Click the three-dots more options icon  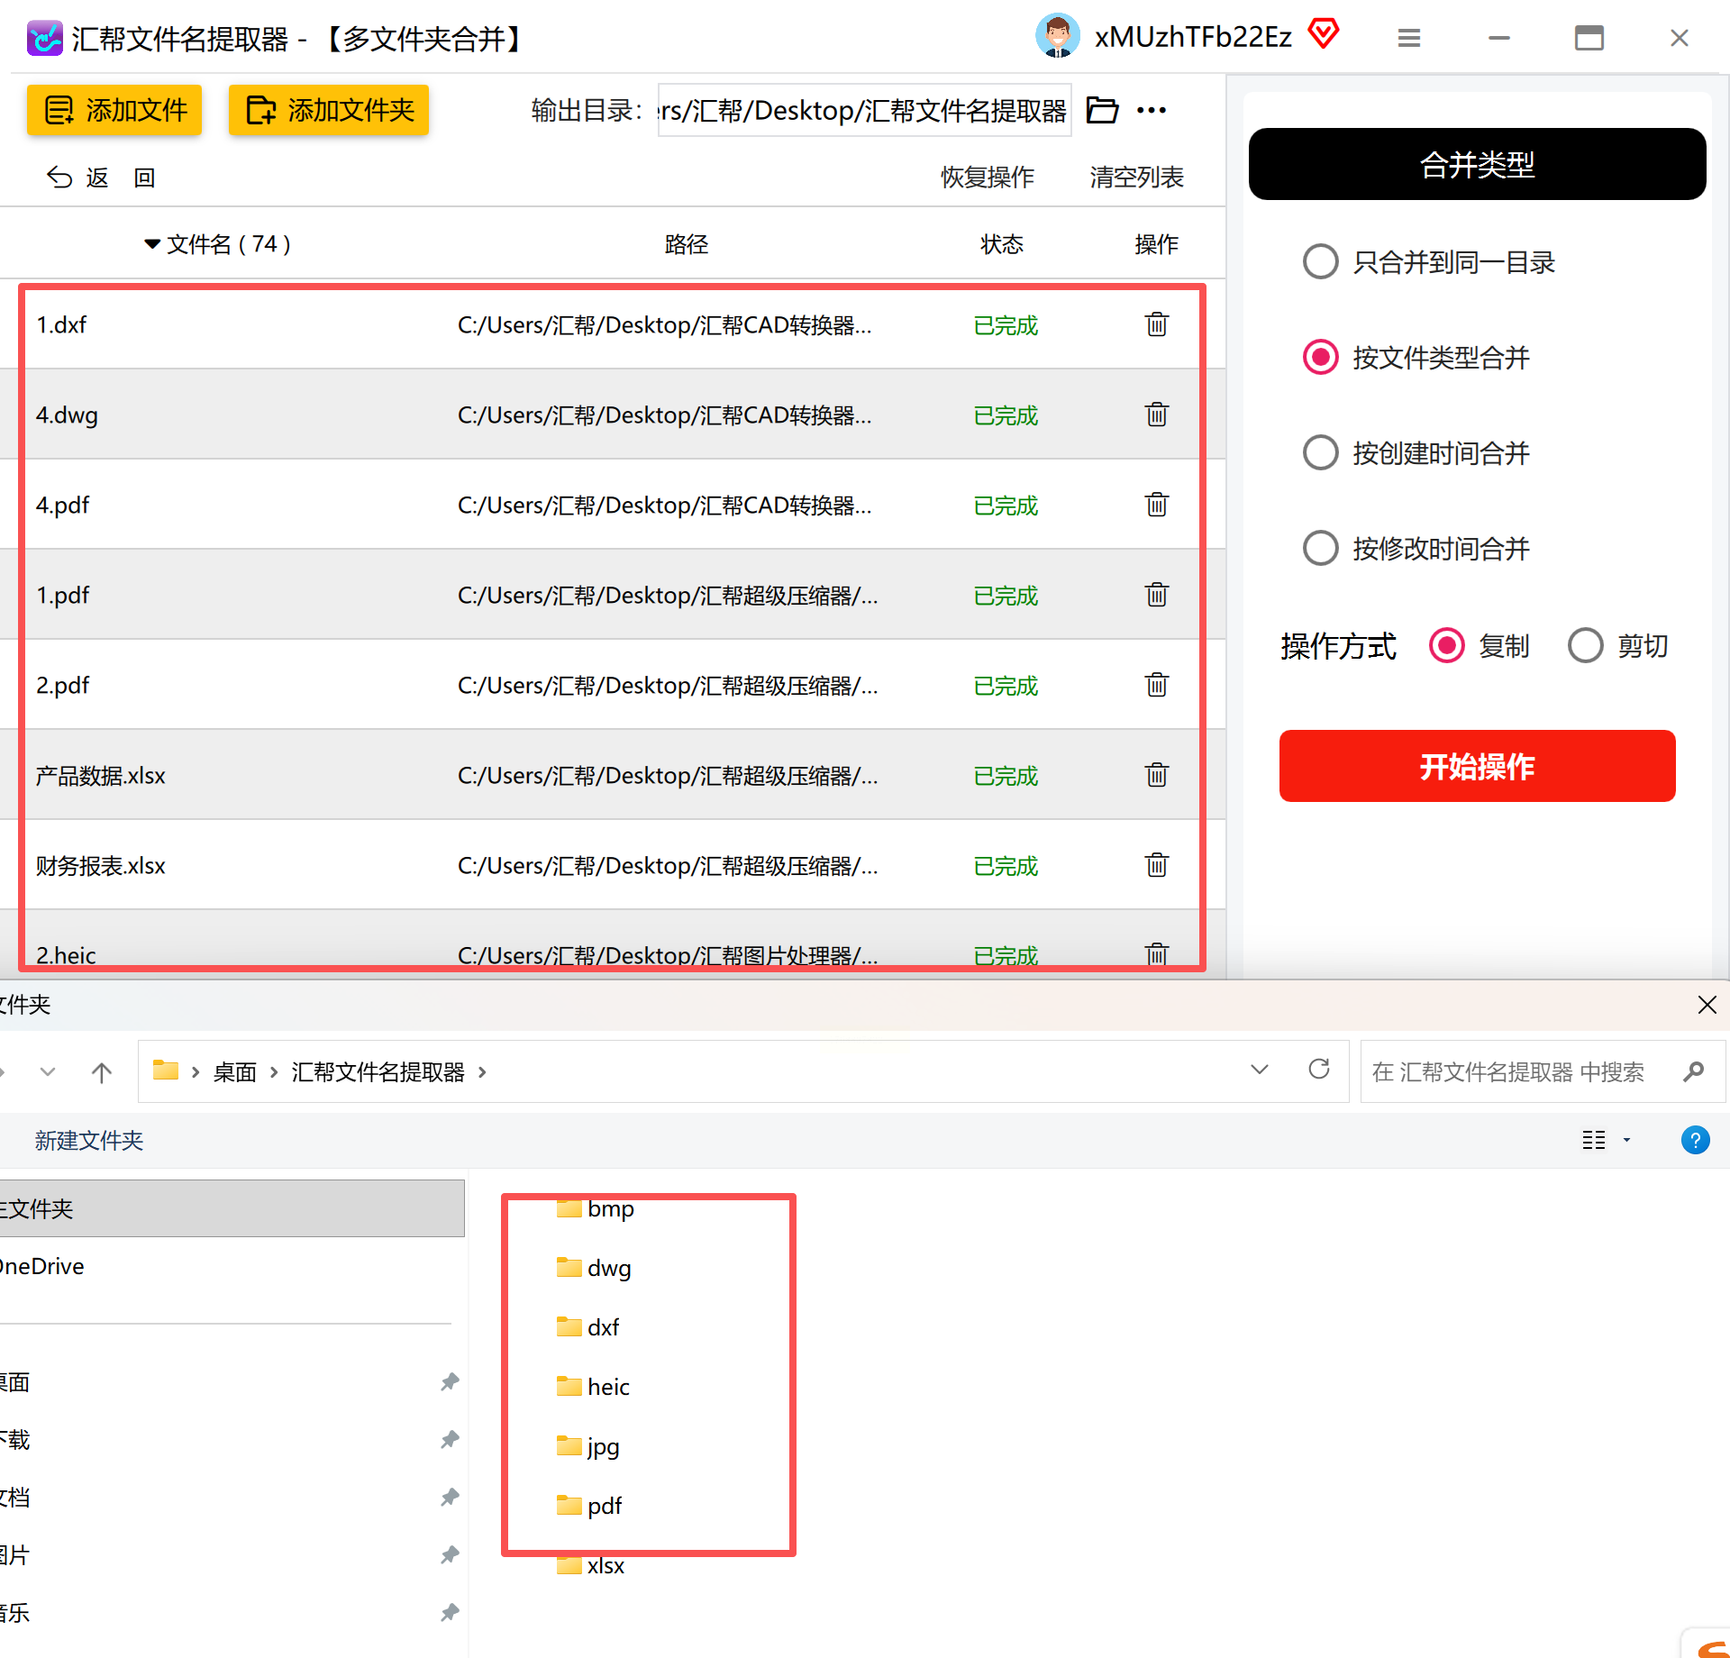(x=1152, y=110)
